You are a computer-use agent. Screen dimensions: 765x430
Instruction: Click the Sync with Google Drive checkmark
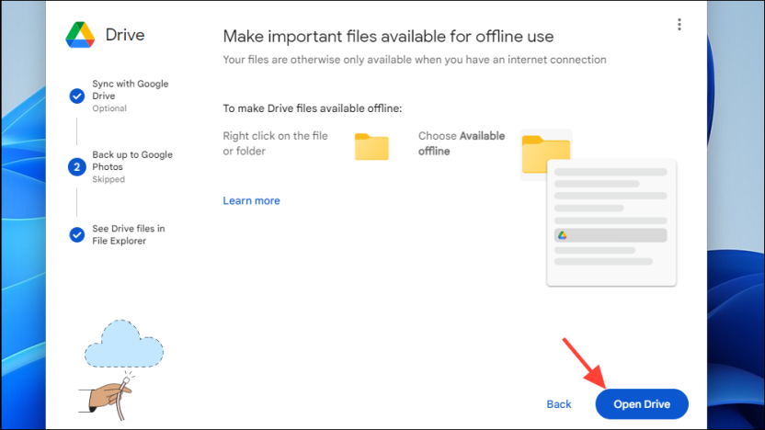tap(76, 96)
